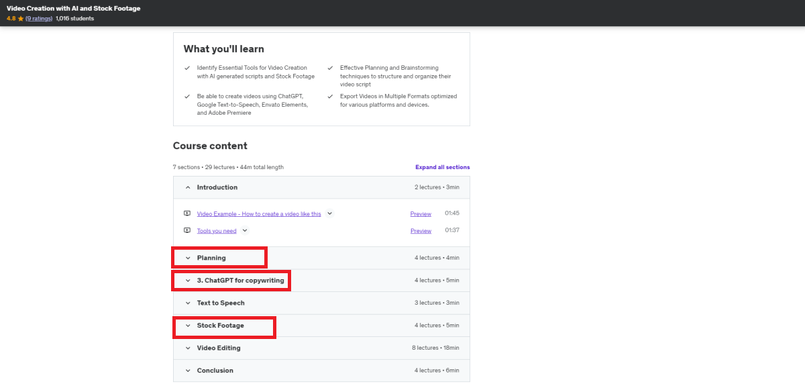Viewport: 805px width, 388px height.
Task: Open the Tools you need lecture link
Action: (x=217, y=231)
